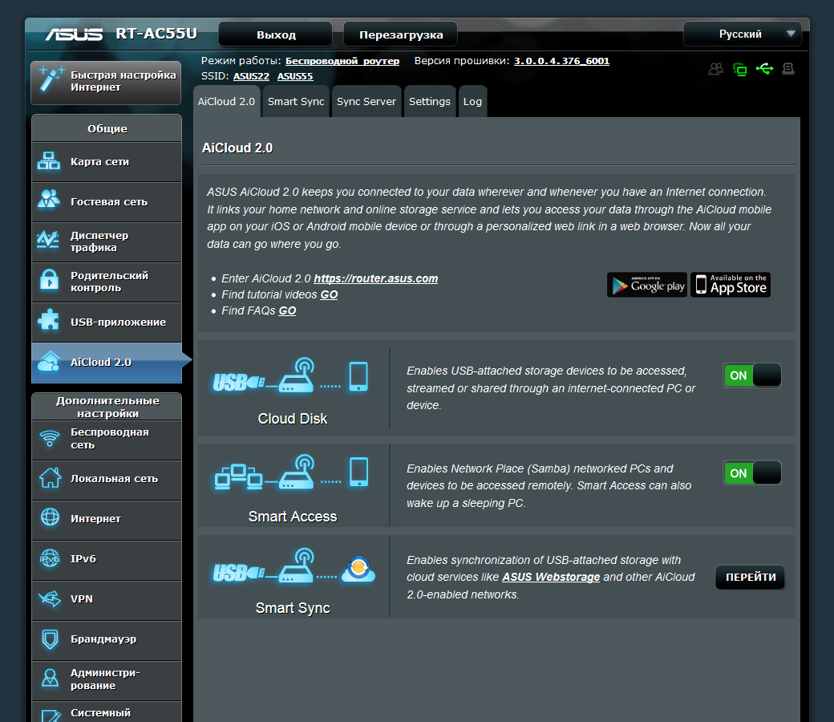The width and height of the screenshot is (834, 722).
Task: Click the Cloud Disk label
Action: coord(293,419)
